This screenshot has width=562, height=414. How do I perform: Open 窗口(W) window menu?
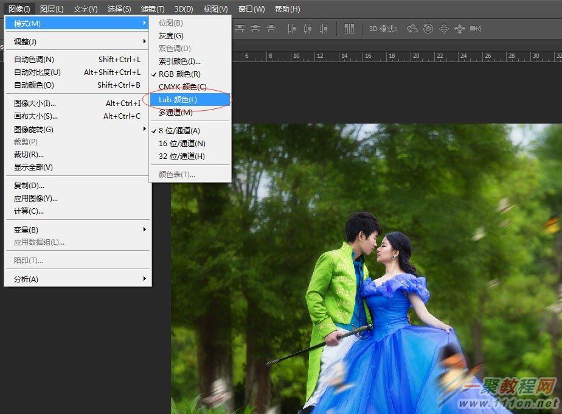point(252,9)
